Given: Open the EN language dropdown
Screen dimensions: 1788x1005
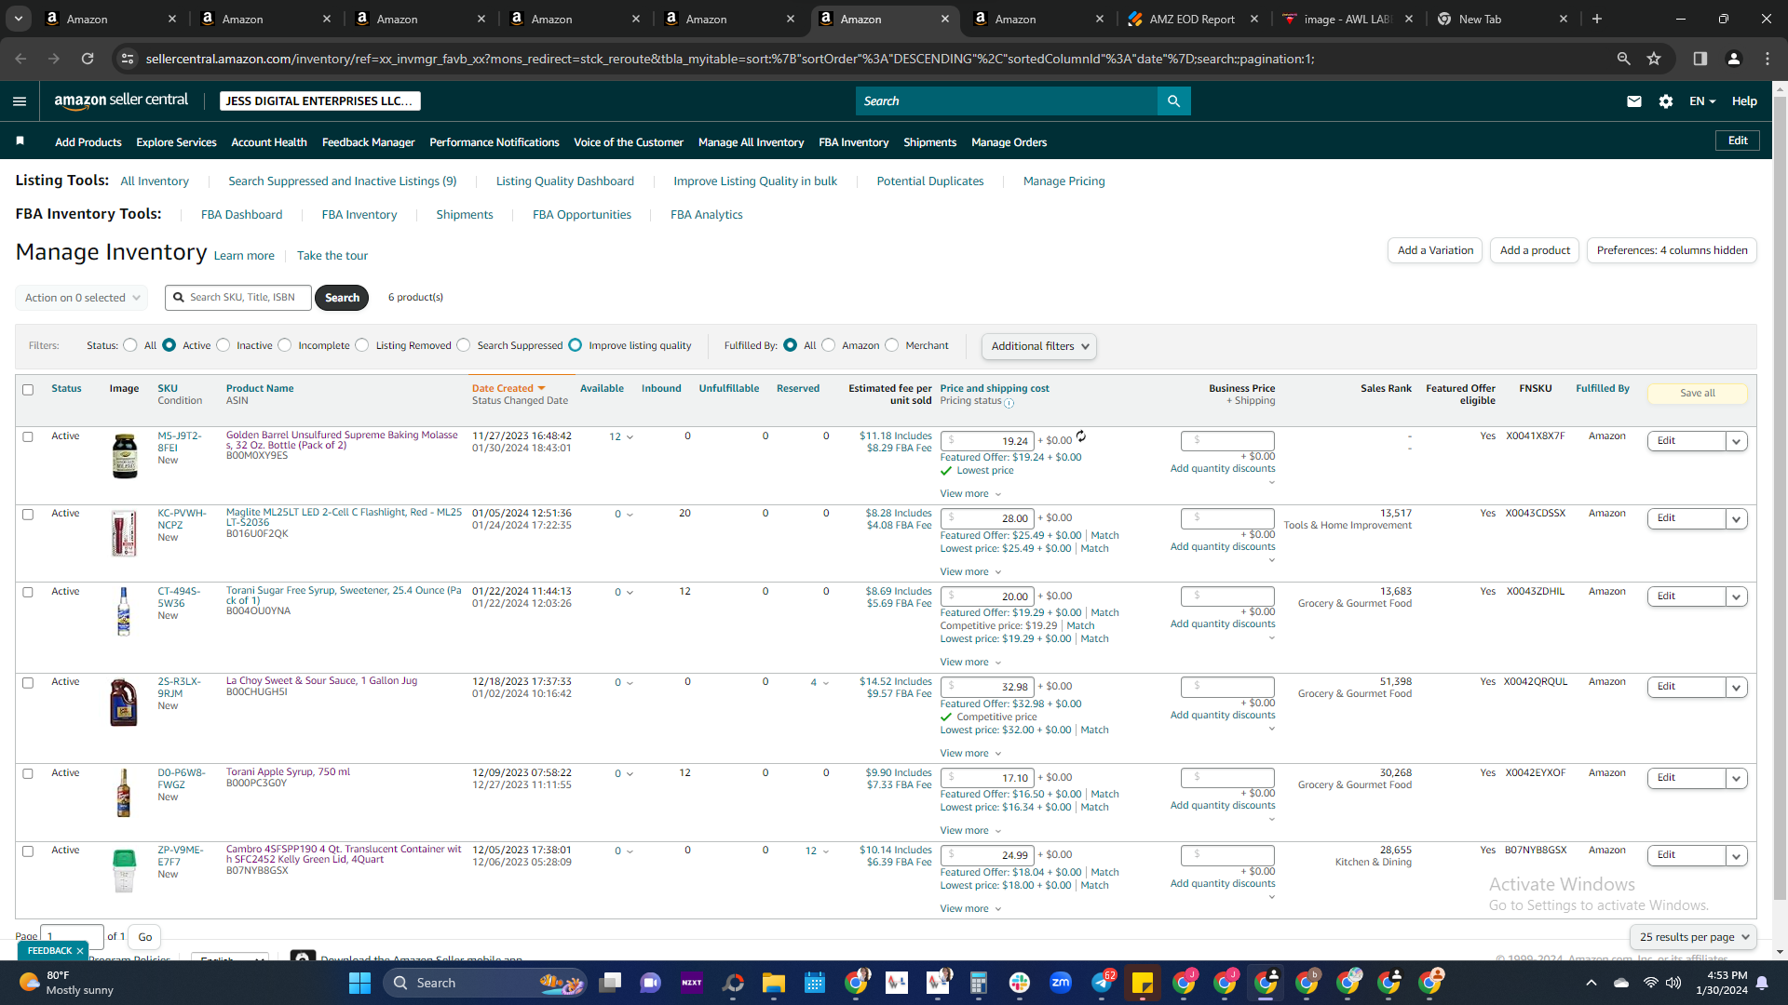Looking at the screenshot, I should 1702,101.
